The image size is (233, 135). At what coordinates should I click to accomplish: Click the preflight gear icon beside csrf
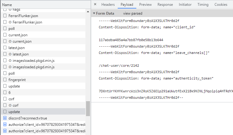(10, 105)
